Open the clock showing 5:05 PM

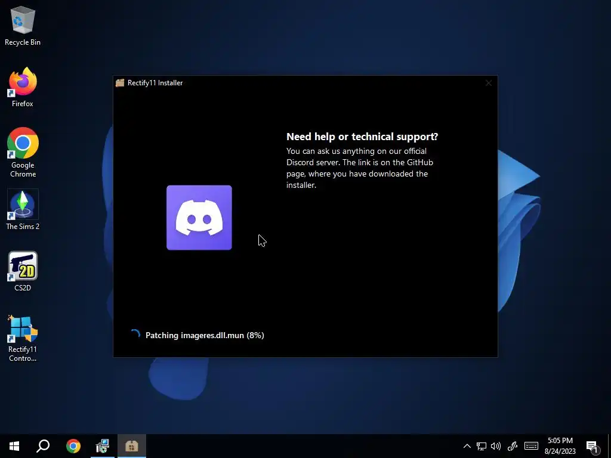pyautogui.click(x=560, y=446)
